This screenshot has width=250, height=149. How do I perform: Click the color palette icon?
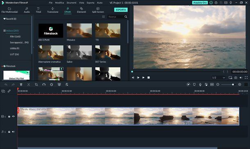tap(52, 85)
